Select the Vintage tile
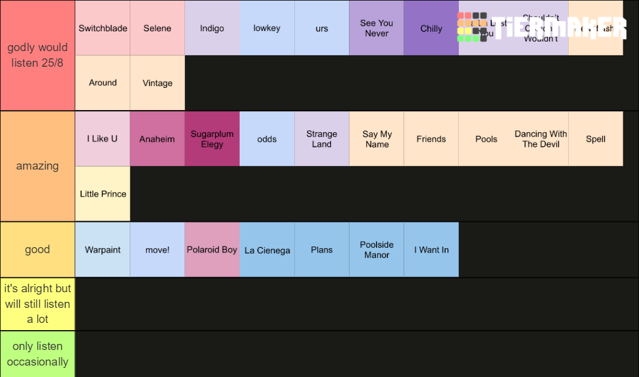 tap(157, 83)
